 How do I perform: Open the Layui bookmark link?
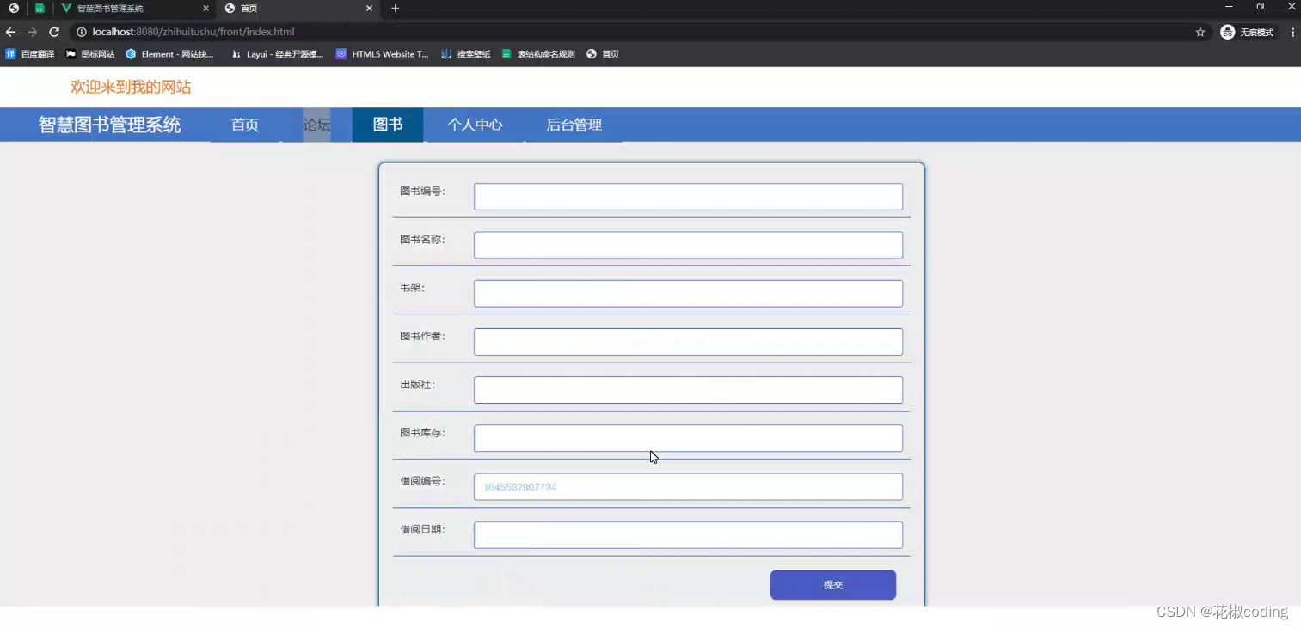coord(276,53)
